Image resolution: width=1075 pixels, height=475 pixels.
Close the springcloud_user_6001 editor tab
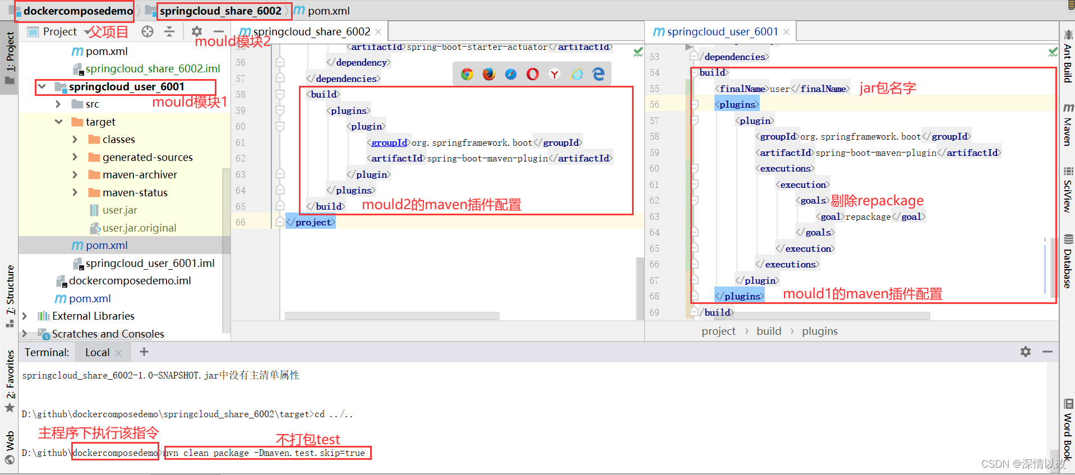pos(786,32)
